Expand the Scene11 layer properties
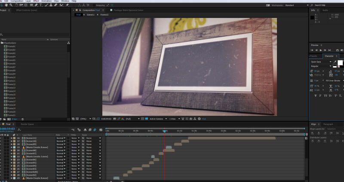The width and height of the screenshot is (344, 182). pyautogui.click(x=12, y=138)
